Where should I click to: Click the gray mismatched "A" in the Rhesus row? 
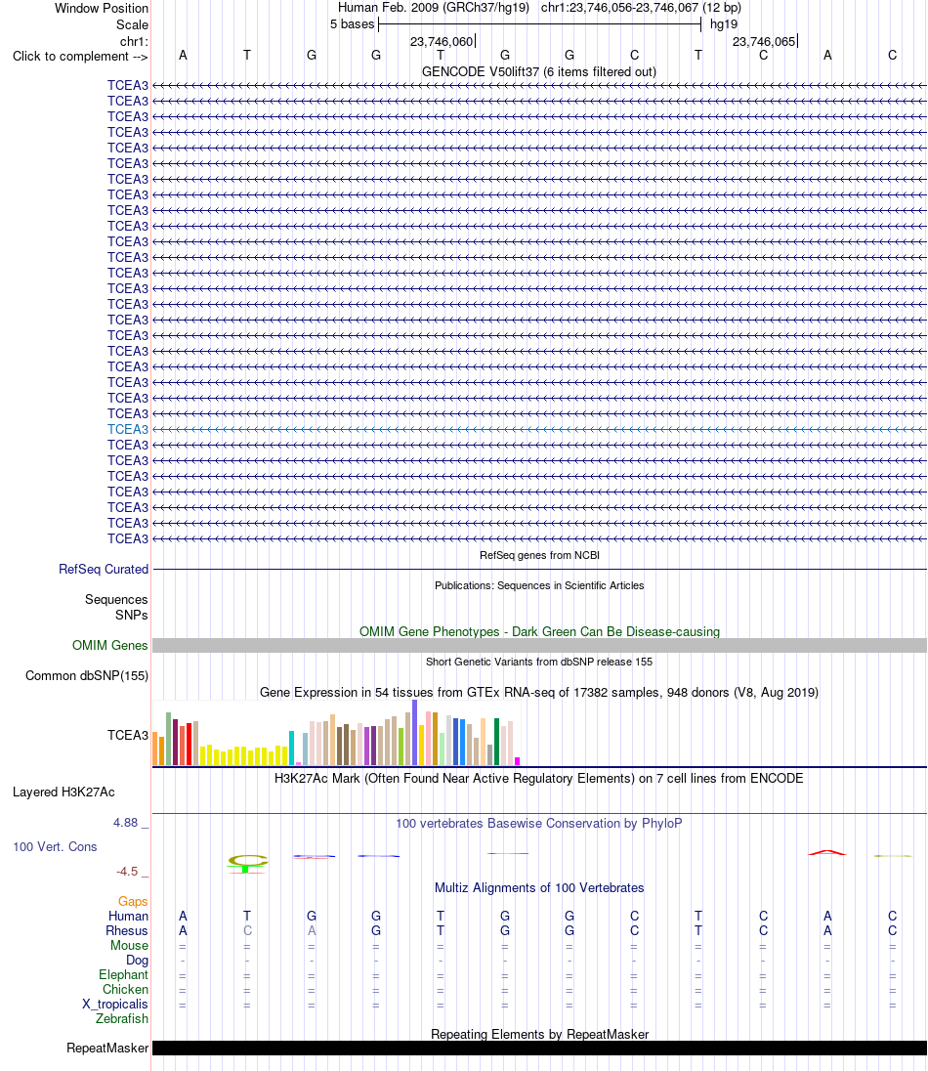pos(312,930)
